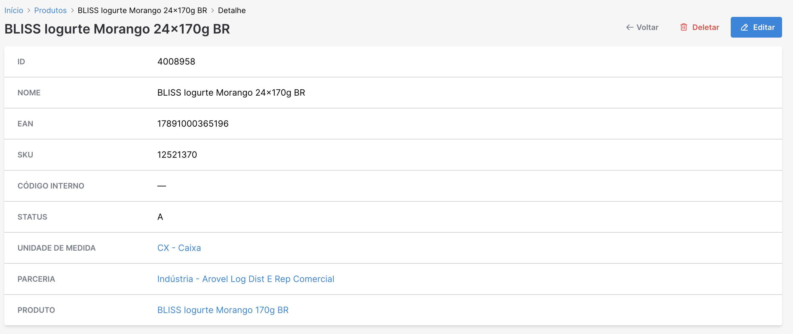Click the pencil icon on Editar button
This screenshot has height=334, width=793.
[x=744, y=27]
